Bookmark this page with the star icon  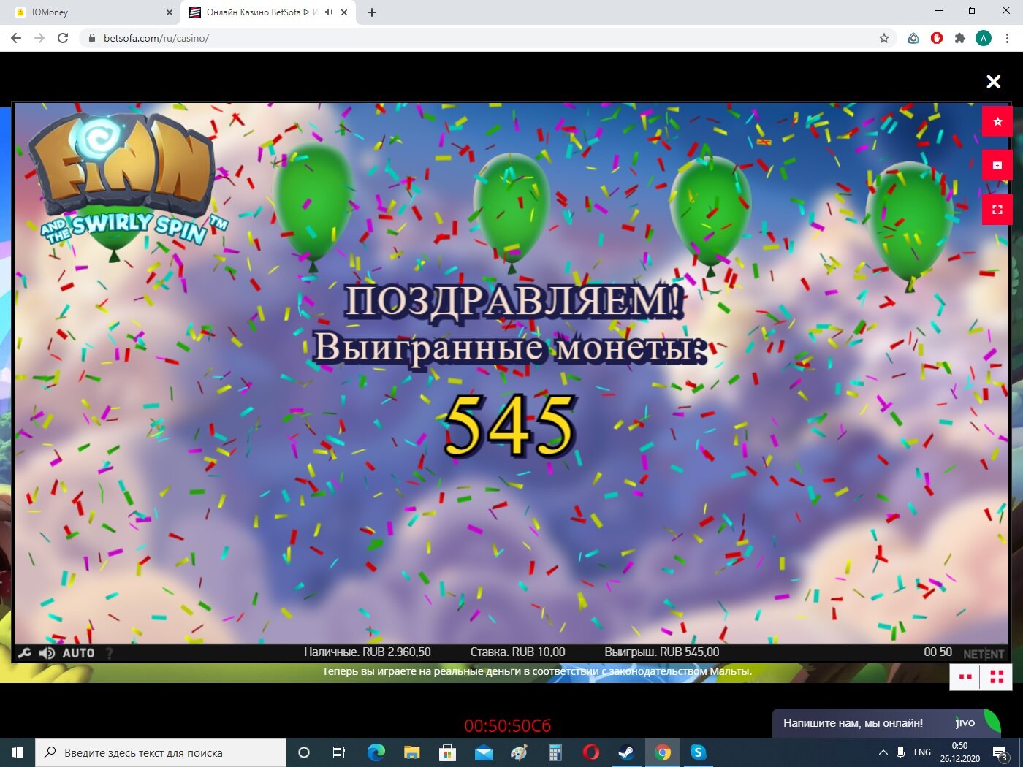coord(884,38)
